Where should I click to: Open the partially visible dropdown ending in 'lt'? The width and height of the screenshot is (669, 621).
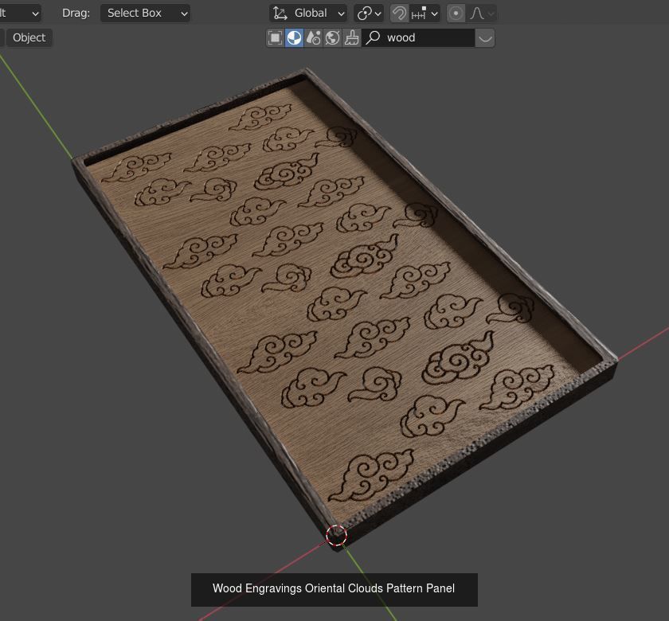[x=20, y=14]
